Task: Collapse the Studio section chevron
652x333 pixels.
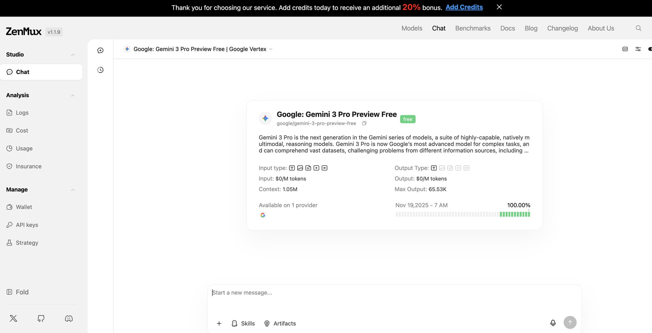Action: tap(73, 55)
